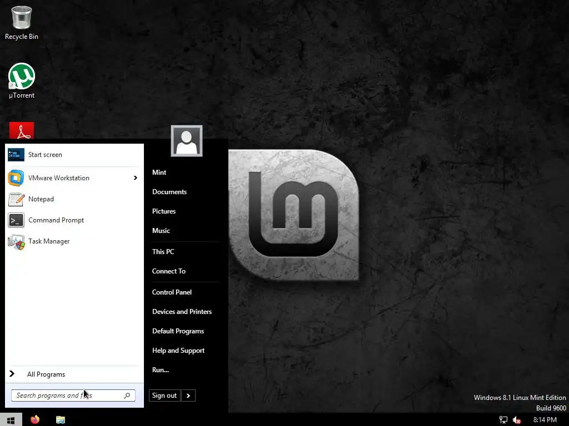The height and width of the screenshot is (426, 569).
Task: Open Documents from the Start menu
Action: point(169,192)
